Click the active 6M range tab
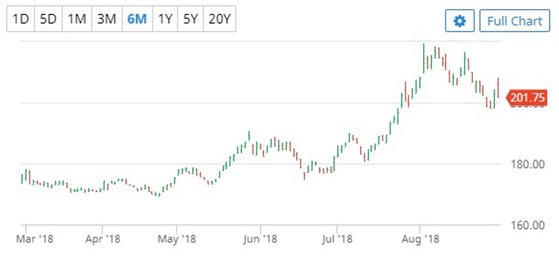The width and height of the screenshot is (559, 264). (137, 19)
